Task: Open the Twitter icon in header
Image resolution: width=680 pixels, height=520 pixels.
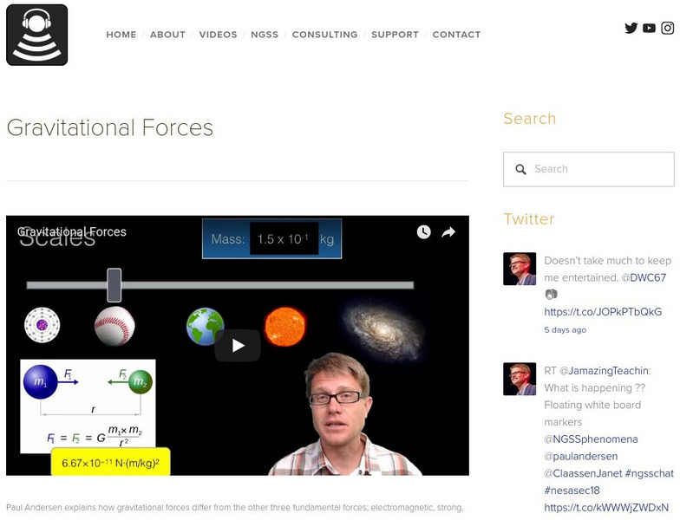Action: point(631,28)
